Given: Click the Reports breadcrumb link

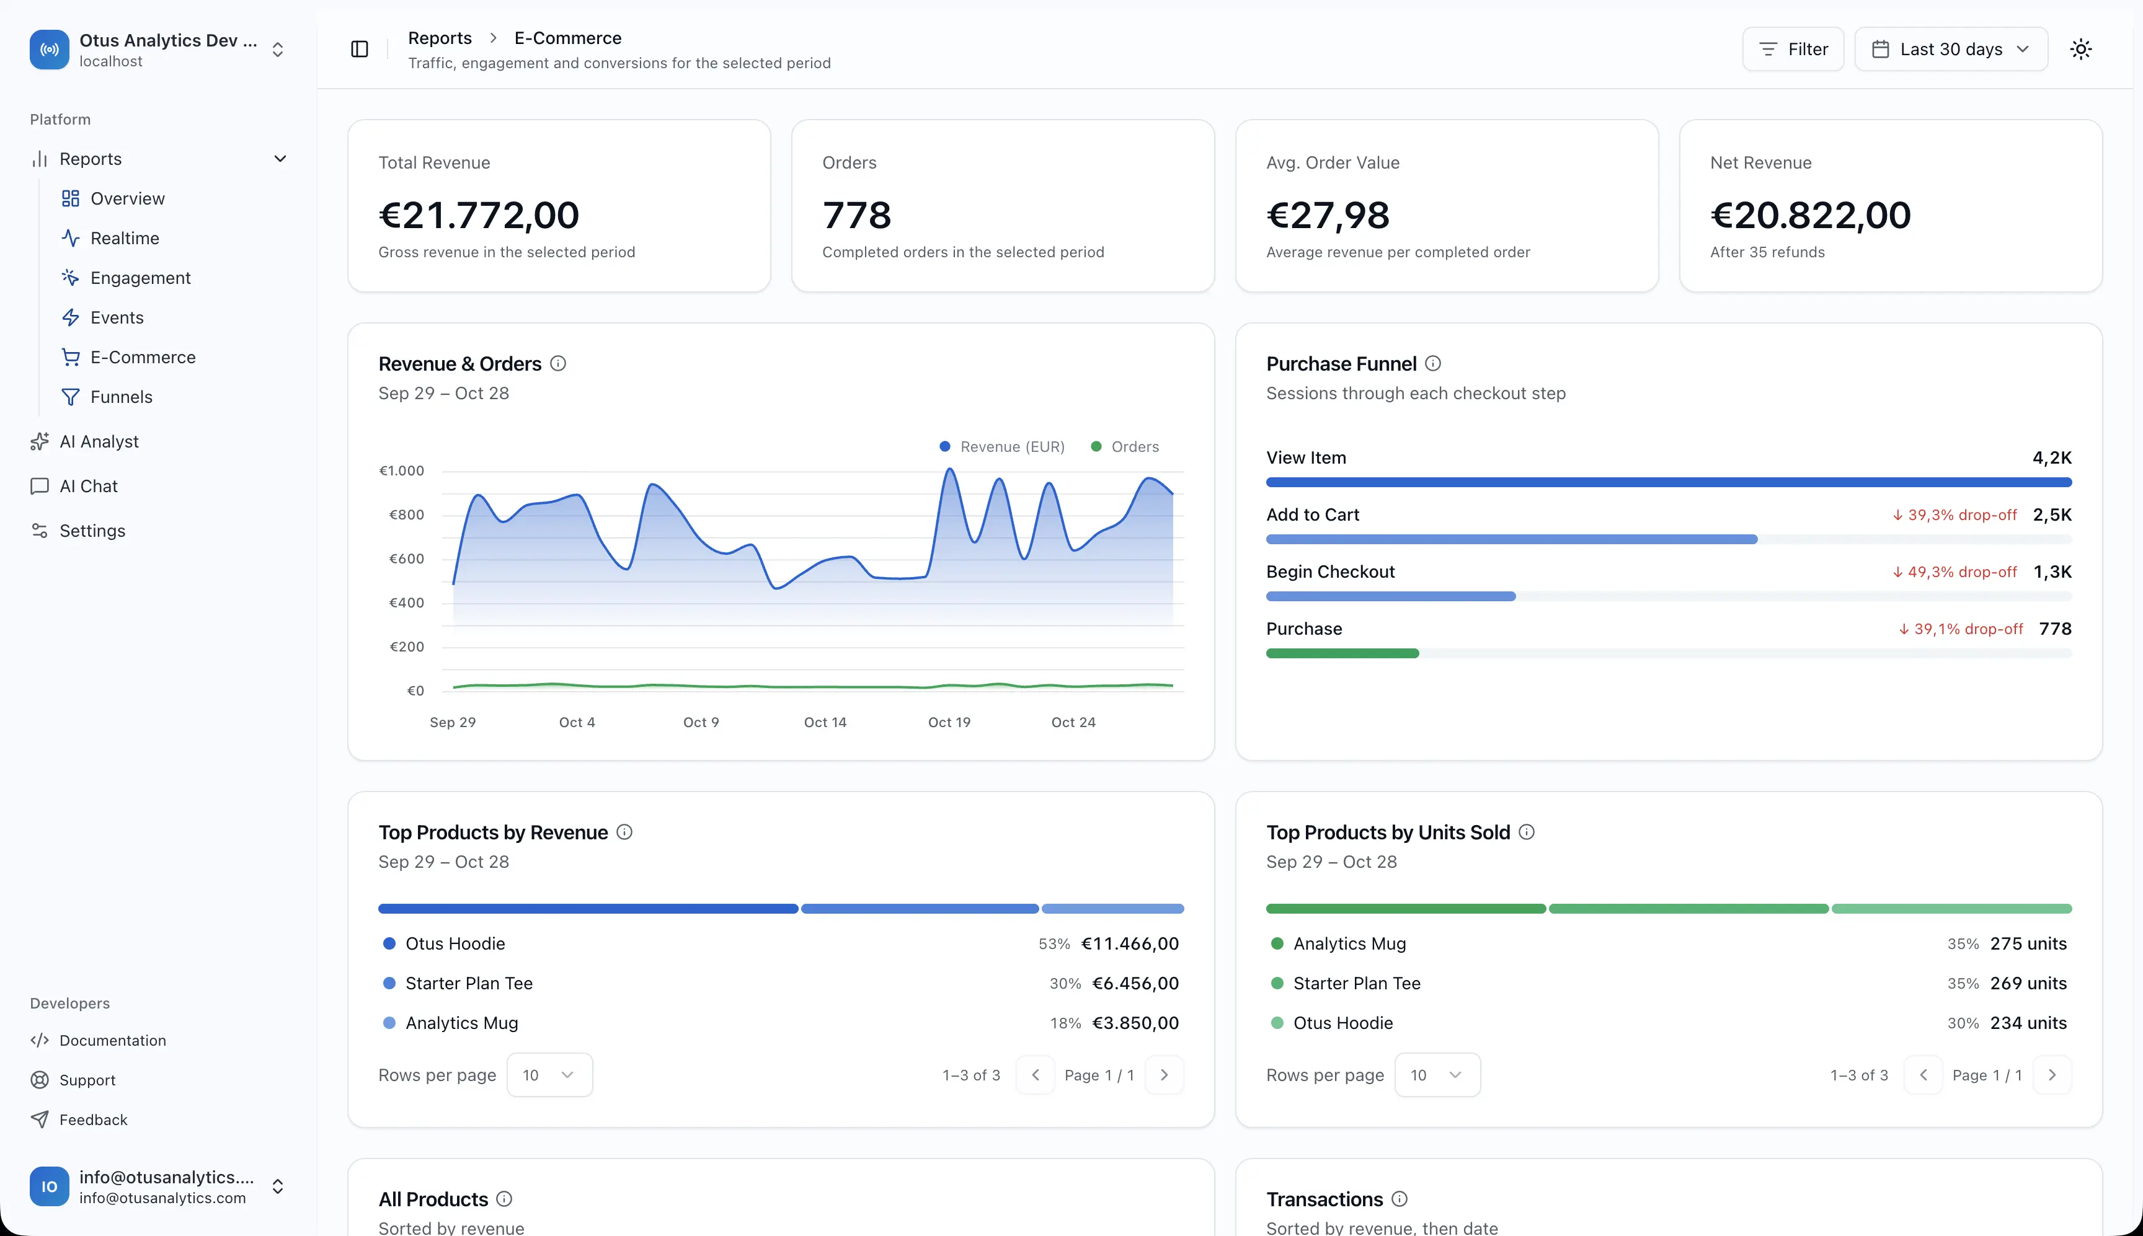Looking at the screenshot, I should click(x=440, y=38).
